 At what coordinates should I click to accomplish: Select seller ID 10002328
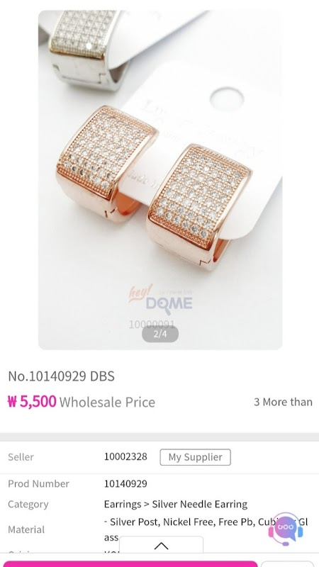tap(125, 456)
